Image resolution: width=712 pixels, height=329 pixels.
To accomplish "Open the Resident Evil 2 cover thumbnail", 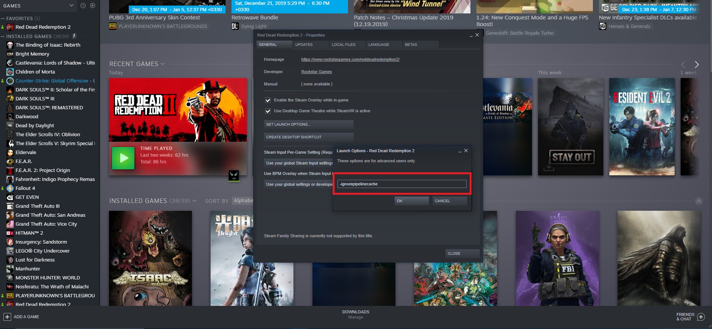I will point(642,126).
